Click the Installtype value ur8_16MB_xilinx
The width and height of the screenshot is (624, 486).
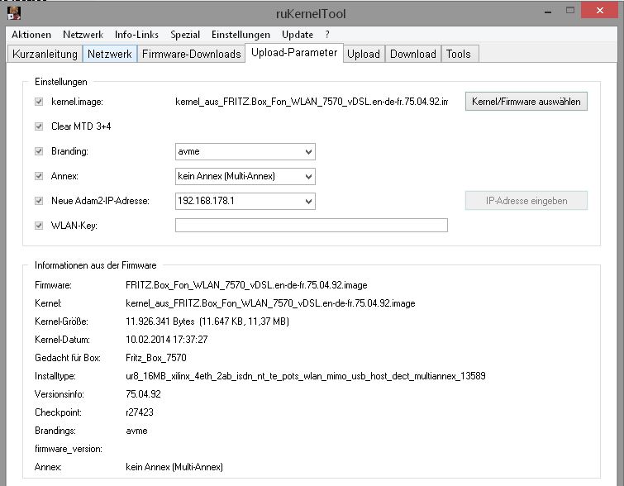[306, 376]
